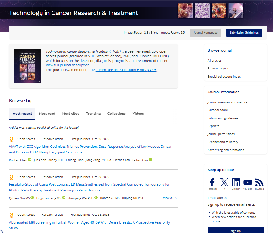Switch to the Videos tab
273x233 pixels.
pyautogui.click(x=138, y=114)
